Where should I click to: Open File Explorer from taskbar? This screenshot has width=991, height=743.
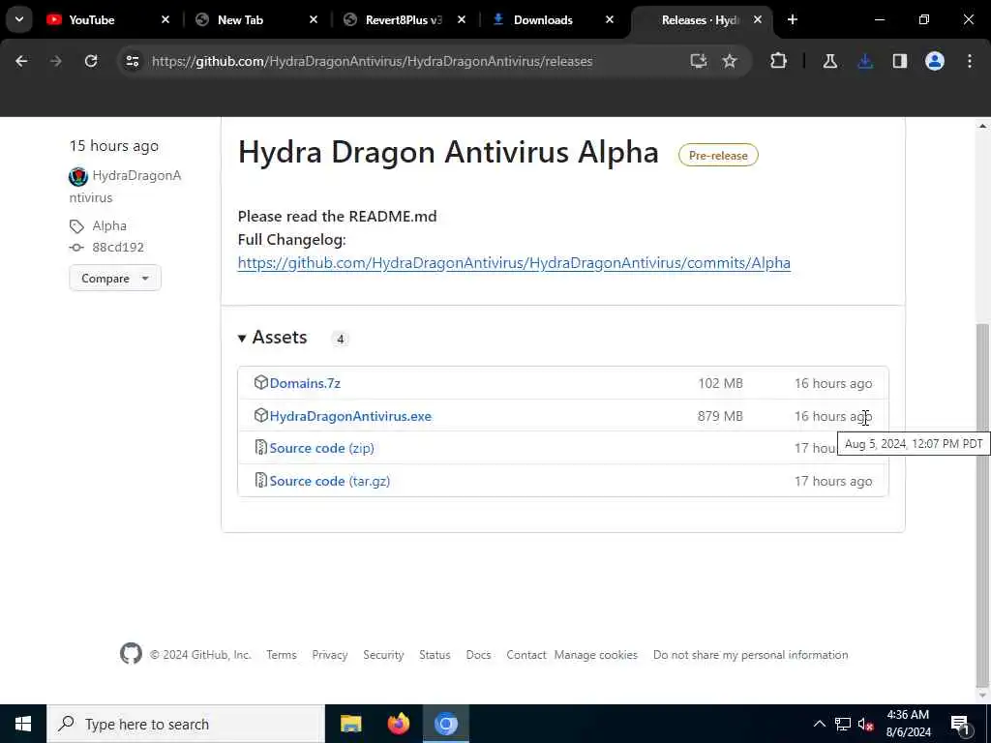point(350,724)
